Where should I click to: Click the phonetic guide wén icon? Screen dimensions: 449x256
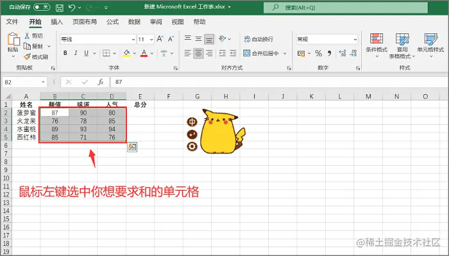coord(164,53)
